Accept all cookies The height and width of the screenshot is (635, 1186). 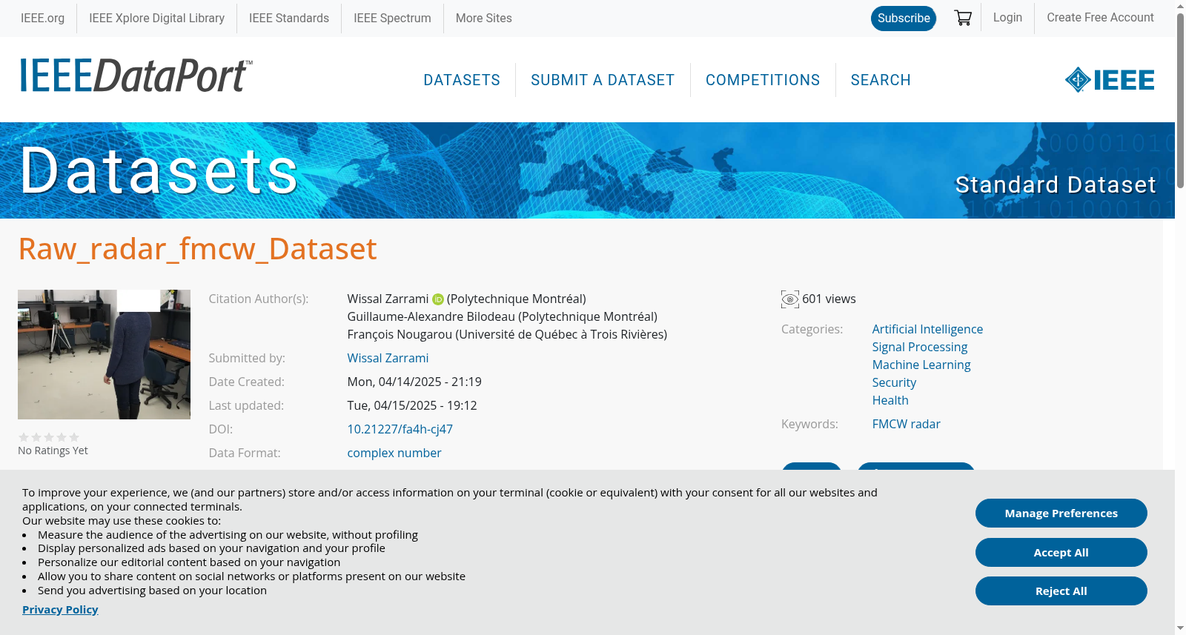(1061, 553)
